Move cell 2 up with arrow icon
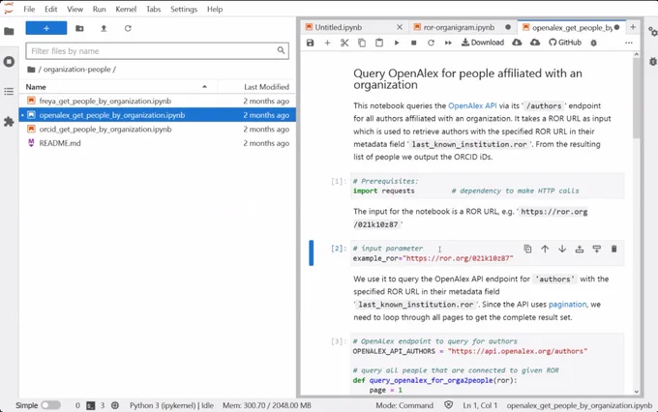This screenshot has height=412, width=658. [x=545, y=249]
